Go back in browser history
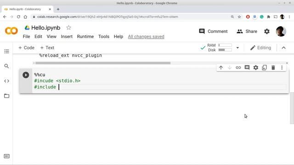This screenshot has width=294, height=165. click(5, 17)
